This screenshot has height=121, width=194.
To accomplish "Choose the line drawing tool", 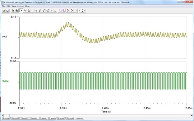I will pos(52,11).
